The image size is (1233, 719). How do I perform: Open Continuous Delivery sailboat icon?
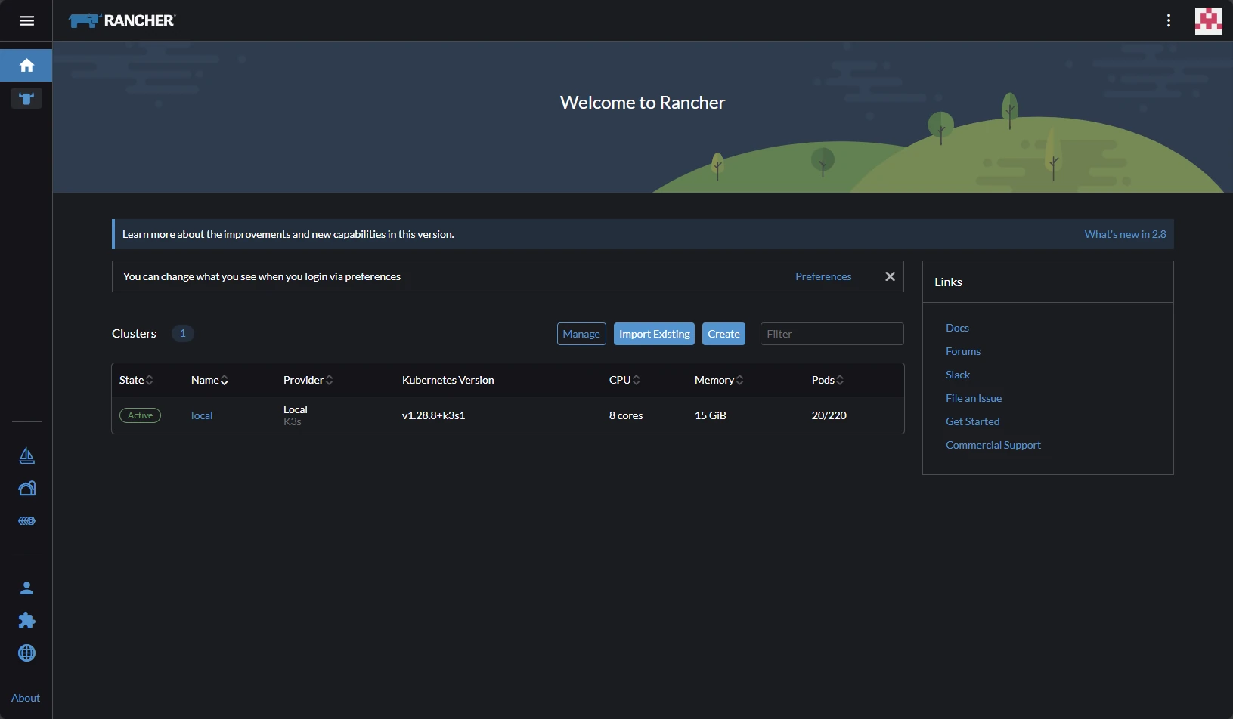click(x=26, y=455)
